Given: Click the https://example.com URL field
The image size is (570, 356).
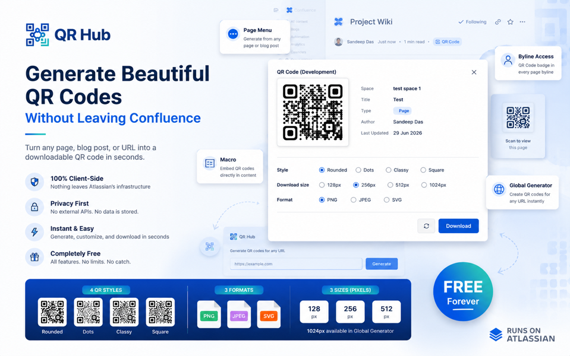Looking at the screenshot, I should pyautogui.click(x=296, y=264).
